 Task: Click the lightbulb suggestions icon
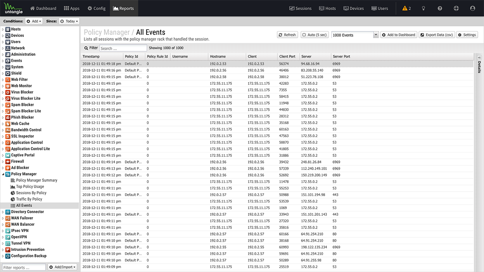click(x=423, y=8)
